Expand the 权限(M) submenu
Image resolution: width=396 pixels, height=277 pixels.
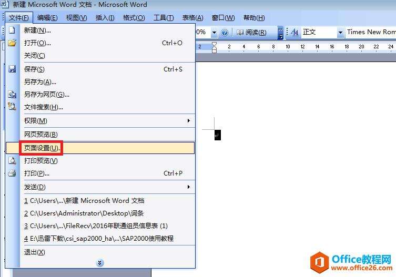click(x=100, y=121)
